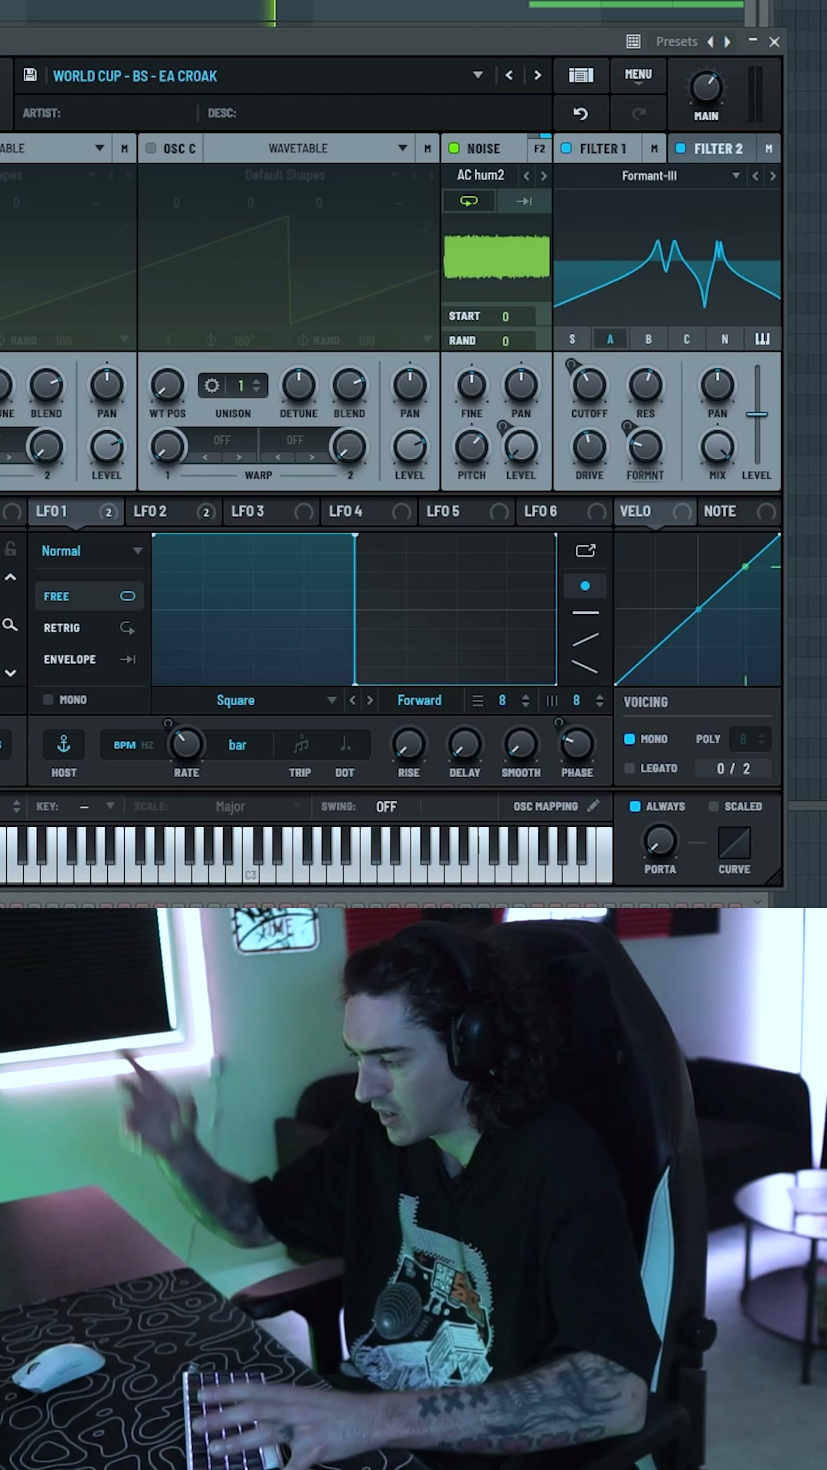Edit OSC mapping with pencil icon
Image resolution: width=827 pixels, height=1470 pixels.
(593, 806)
